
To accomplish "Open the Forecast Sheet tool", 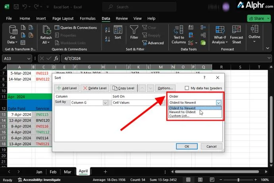I will pyautogui.click(x=237, y=34).
